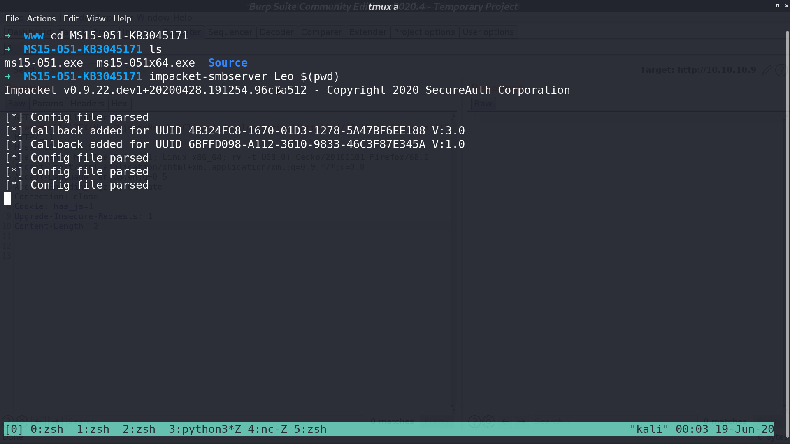Click the ms15-051x64.exe filename
Viewport: 790px width, 444px height.
pos(146,63)
